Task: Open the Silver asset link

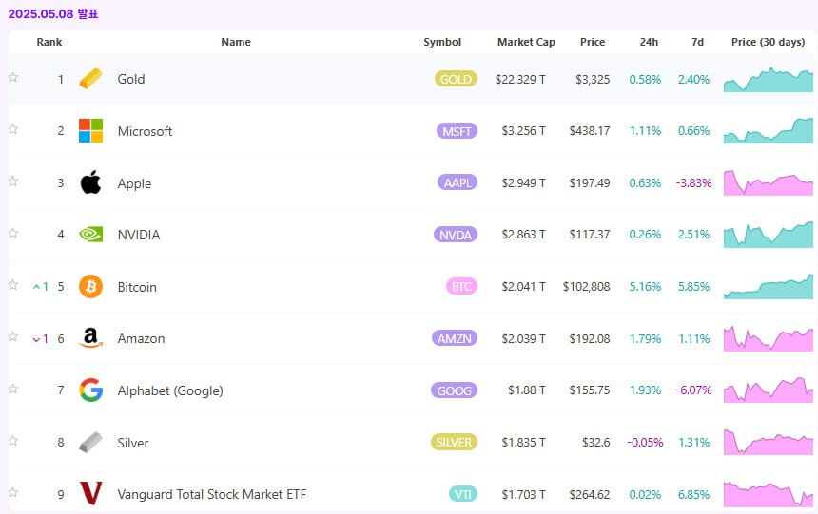Action: 132,443
